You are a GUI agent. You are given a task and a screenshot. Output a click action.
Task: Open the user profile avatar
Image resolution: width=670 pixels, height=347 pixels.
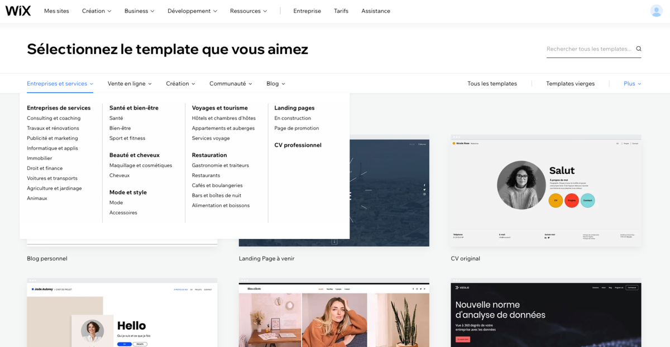pyautogui.click(x=657, y=11)
